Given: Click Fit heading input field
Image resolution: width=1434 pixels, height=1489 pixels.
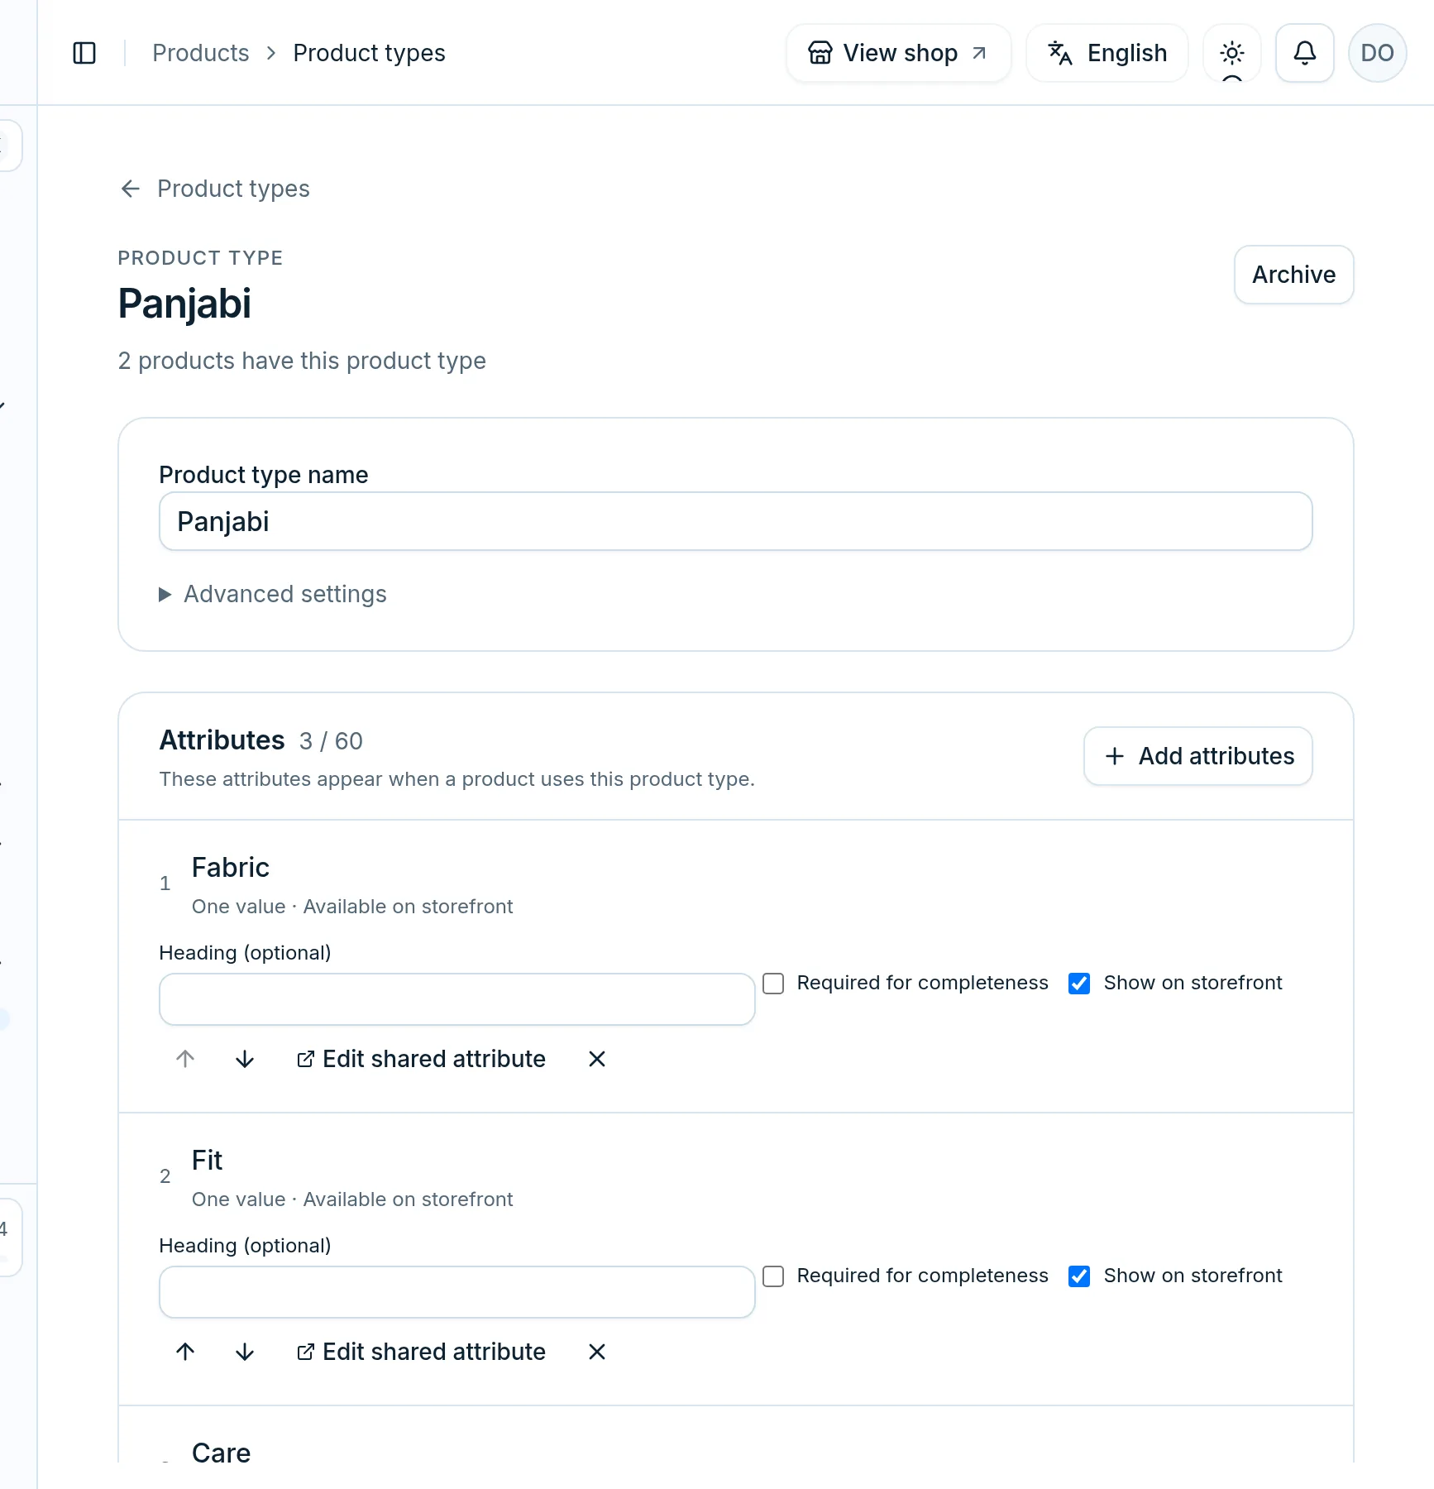Looking at the screenshot, I should click(456, 1292).
